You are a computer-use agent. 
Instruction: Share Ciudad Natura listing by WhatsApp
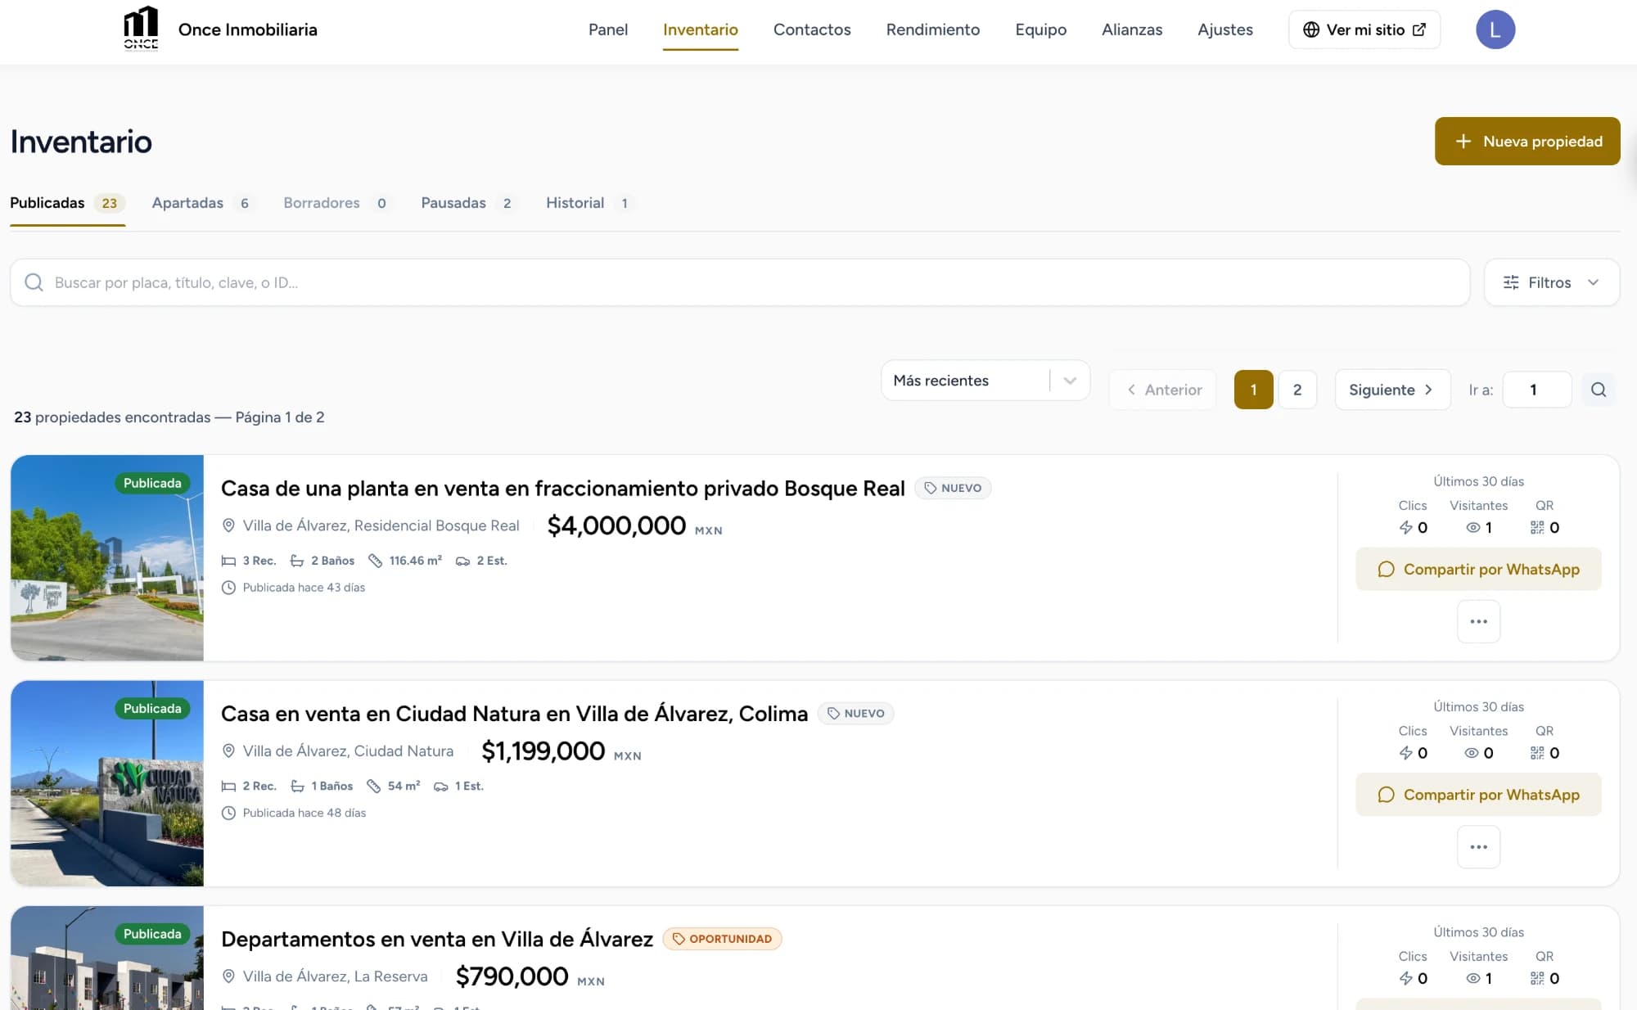click(x=1478, y=794)
